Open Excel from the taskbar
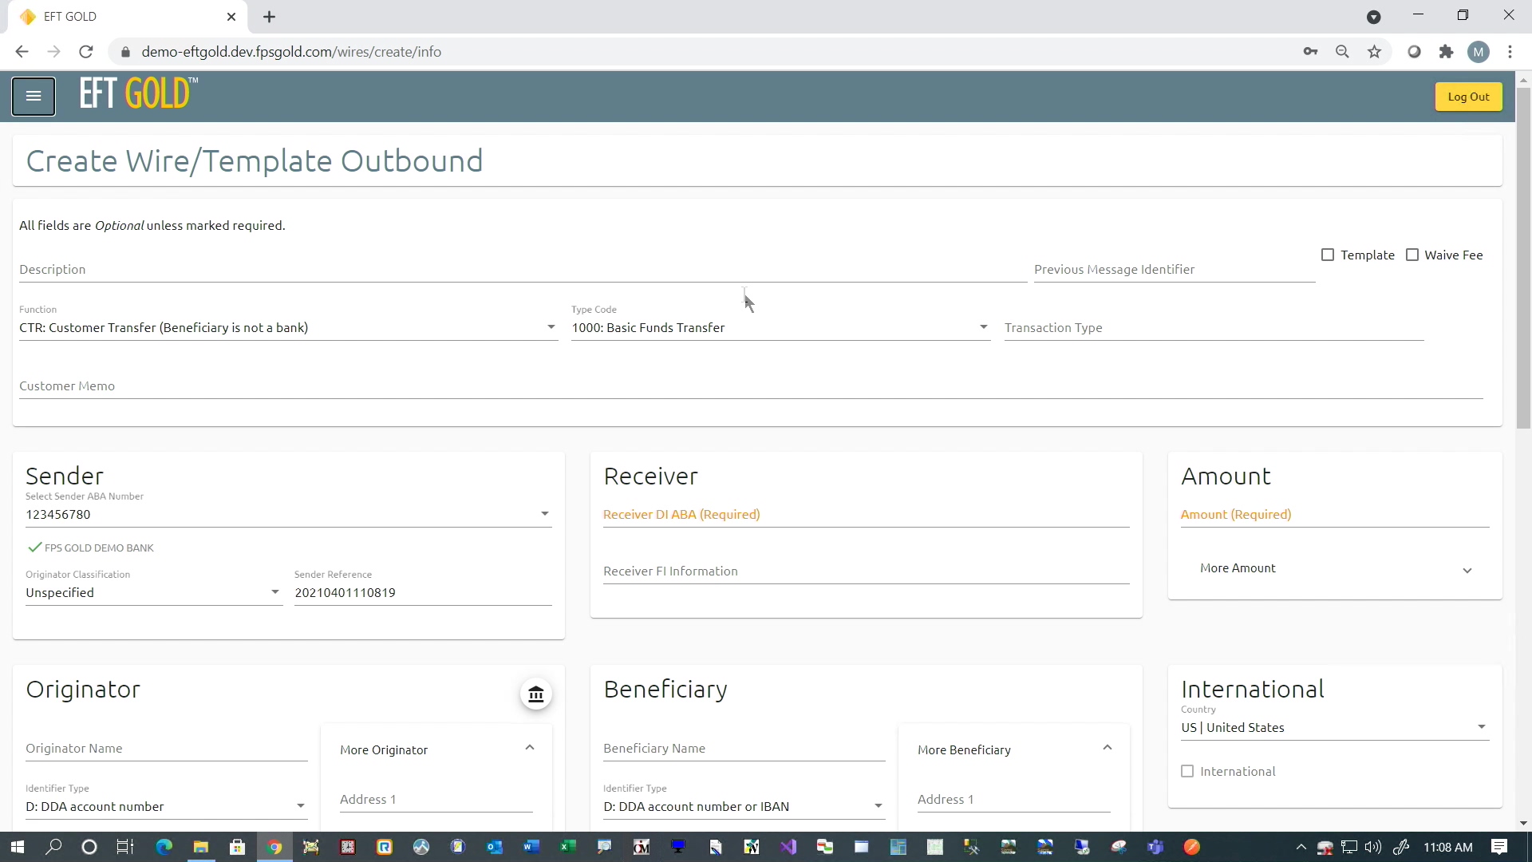Screen dimensions: 1532x862 click(x=568, y=847)
